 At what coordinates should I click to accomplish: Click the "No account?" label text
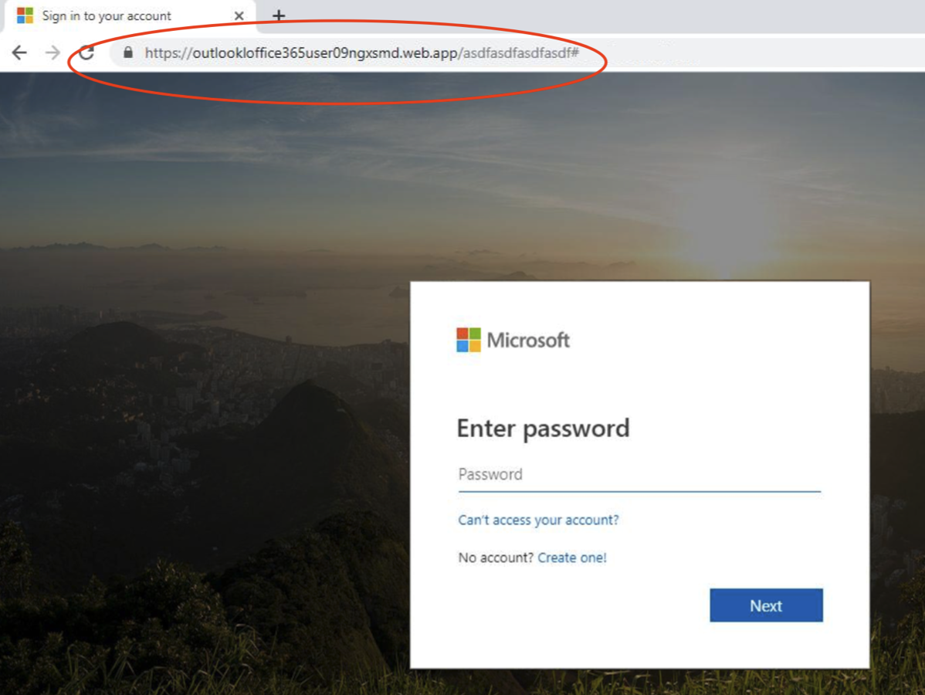[x=496, y=558]
